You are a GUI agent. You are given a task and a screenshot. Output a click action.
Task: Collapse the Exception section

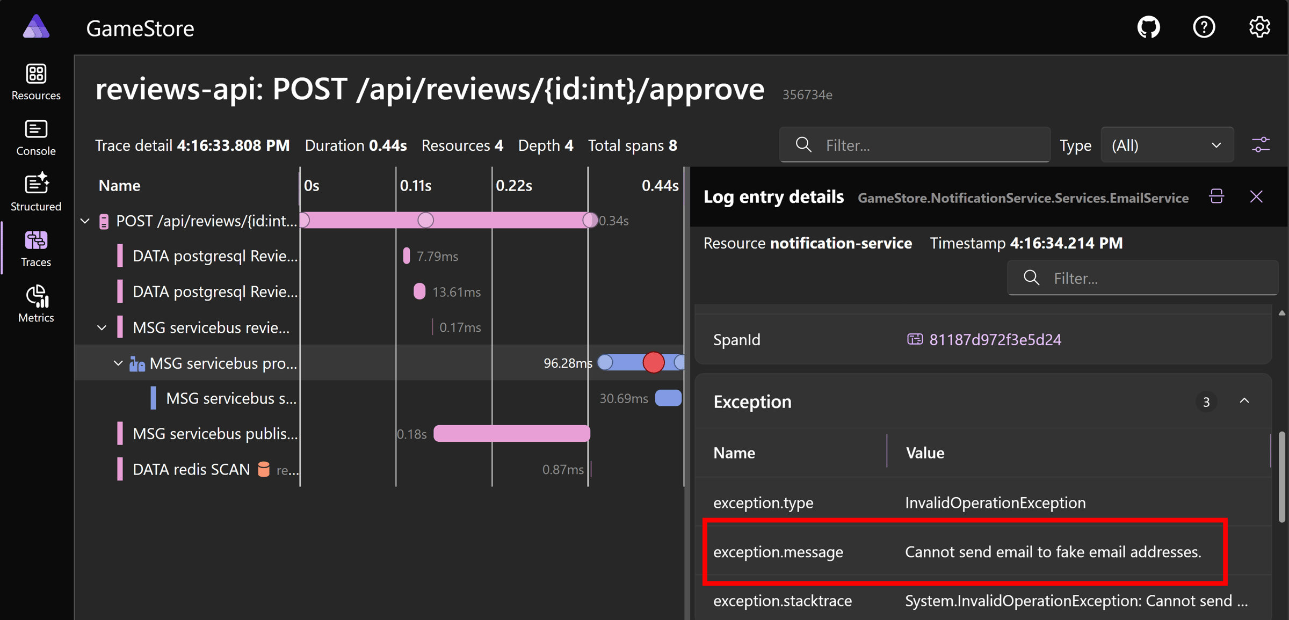[x=1244, y=401]
